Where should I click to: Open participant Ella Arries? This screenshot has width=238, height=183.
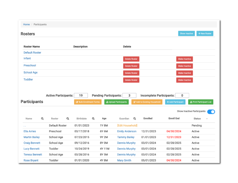pos(30,131)
